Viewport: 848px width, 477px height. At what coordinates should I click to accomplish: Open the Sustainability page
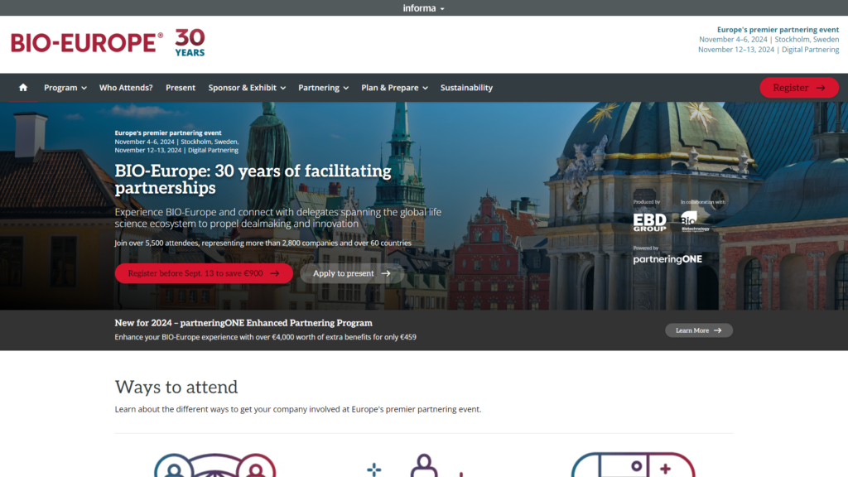[x=466, y=88]
